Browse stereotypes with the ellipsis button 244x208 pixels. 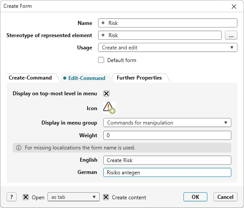click(231, 35)
